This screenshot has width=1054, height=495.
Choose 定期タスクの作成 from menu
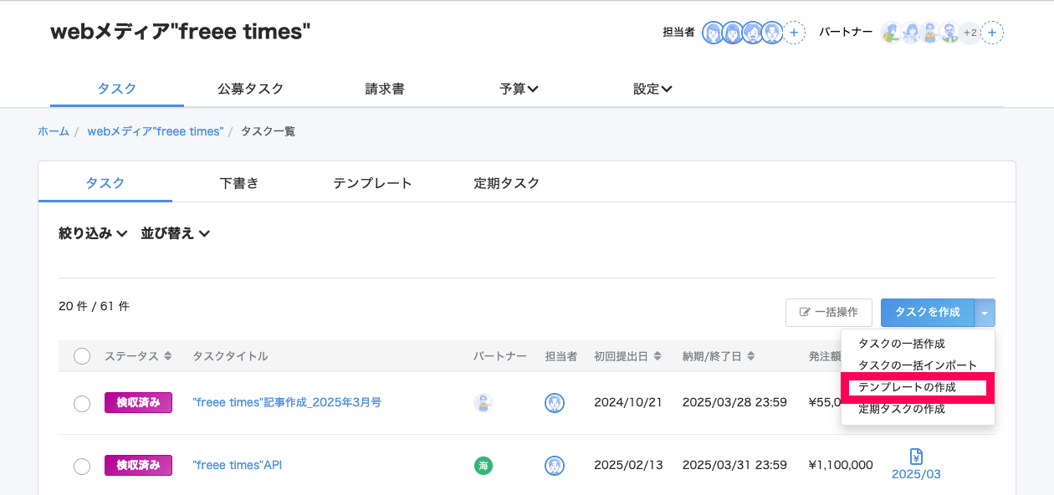[x=918, y=409]
